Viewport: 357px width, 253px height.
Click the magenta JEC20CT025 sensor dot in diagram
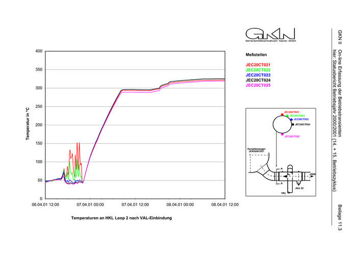pyautogui.click(x=282, y=134)
